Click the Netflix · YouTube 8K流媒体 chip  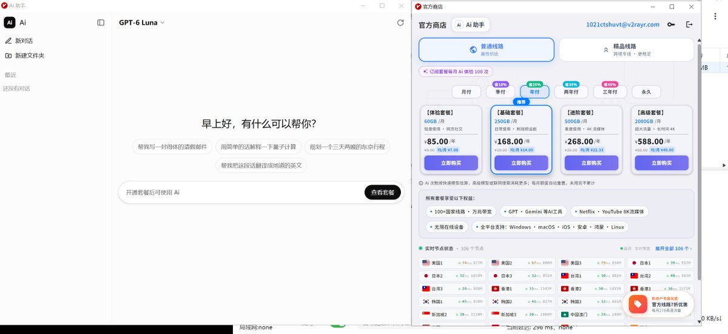click(x=610, y=212)
